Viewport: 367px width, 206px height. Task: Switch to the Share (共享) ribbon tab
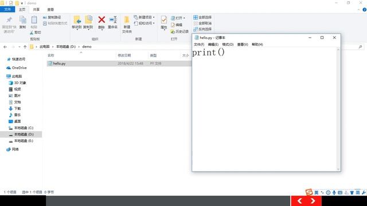coord(36,9)
